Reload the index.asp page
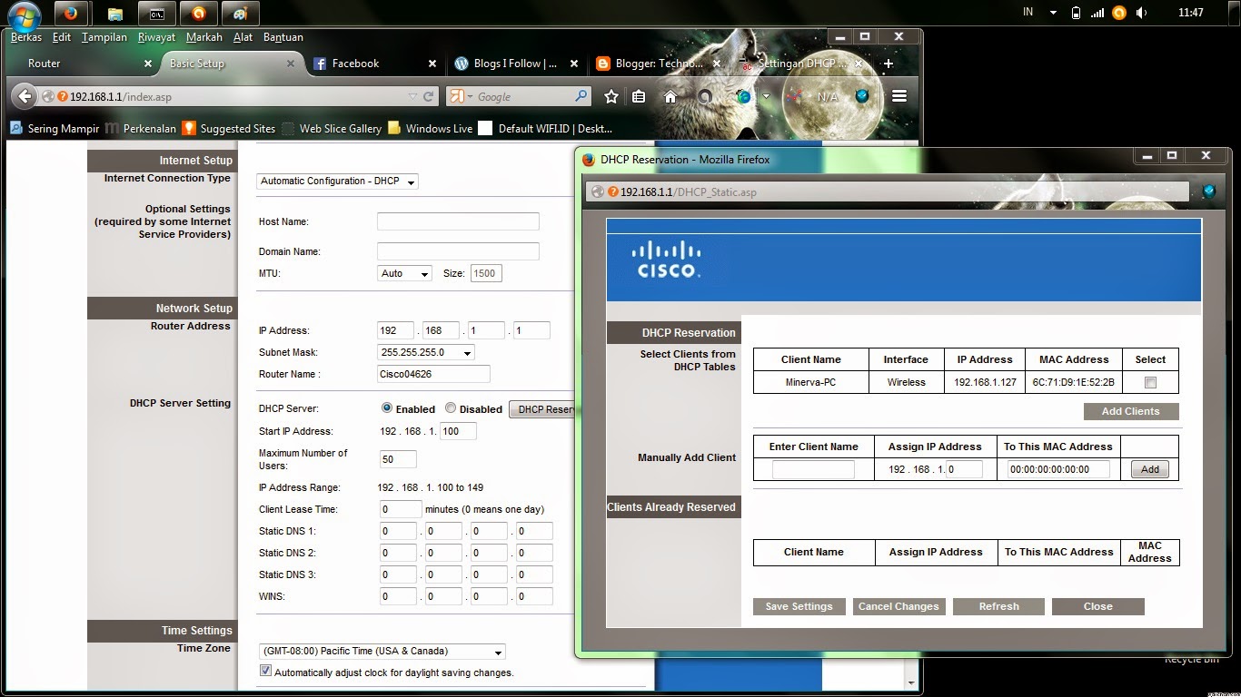This screenshot has width=1241, height=697. [429, 96]
